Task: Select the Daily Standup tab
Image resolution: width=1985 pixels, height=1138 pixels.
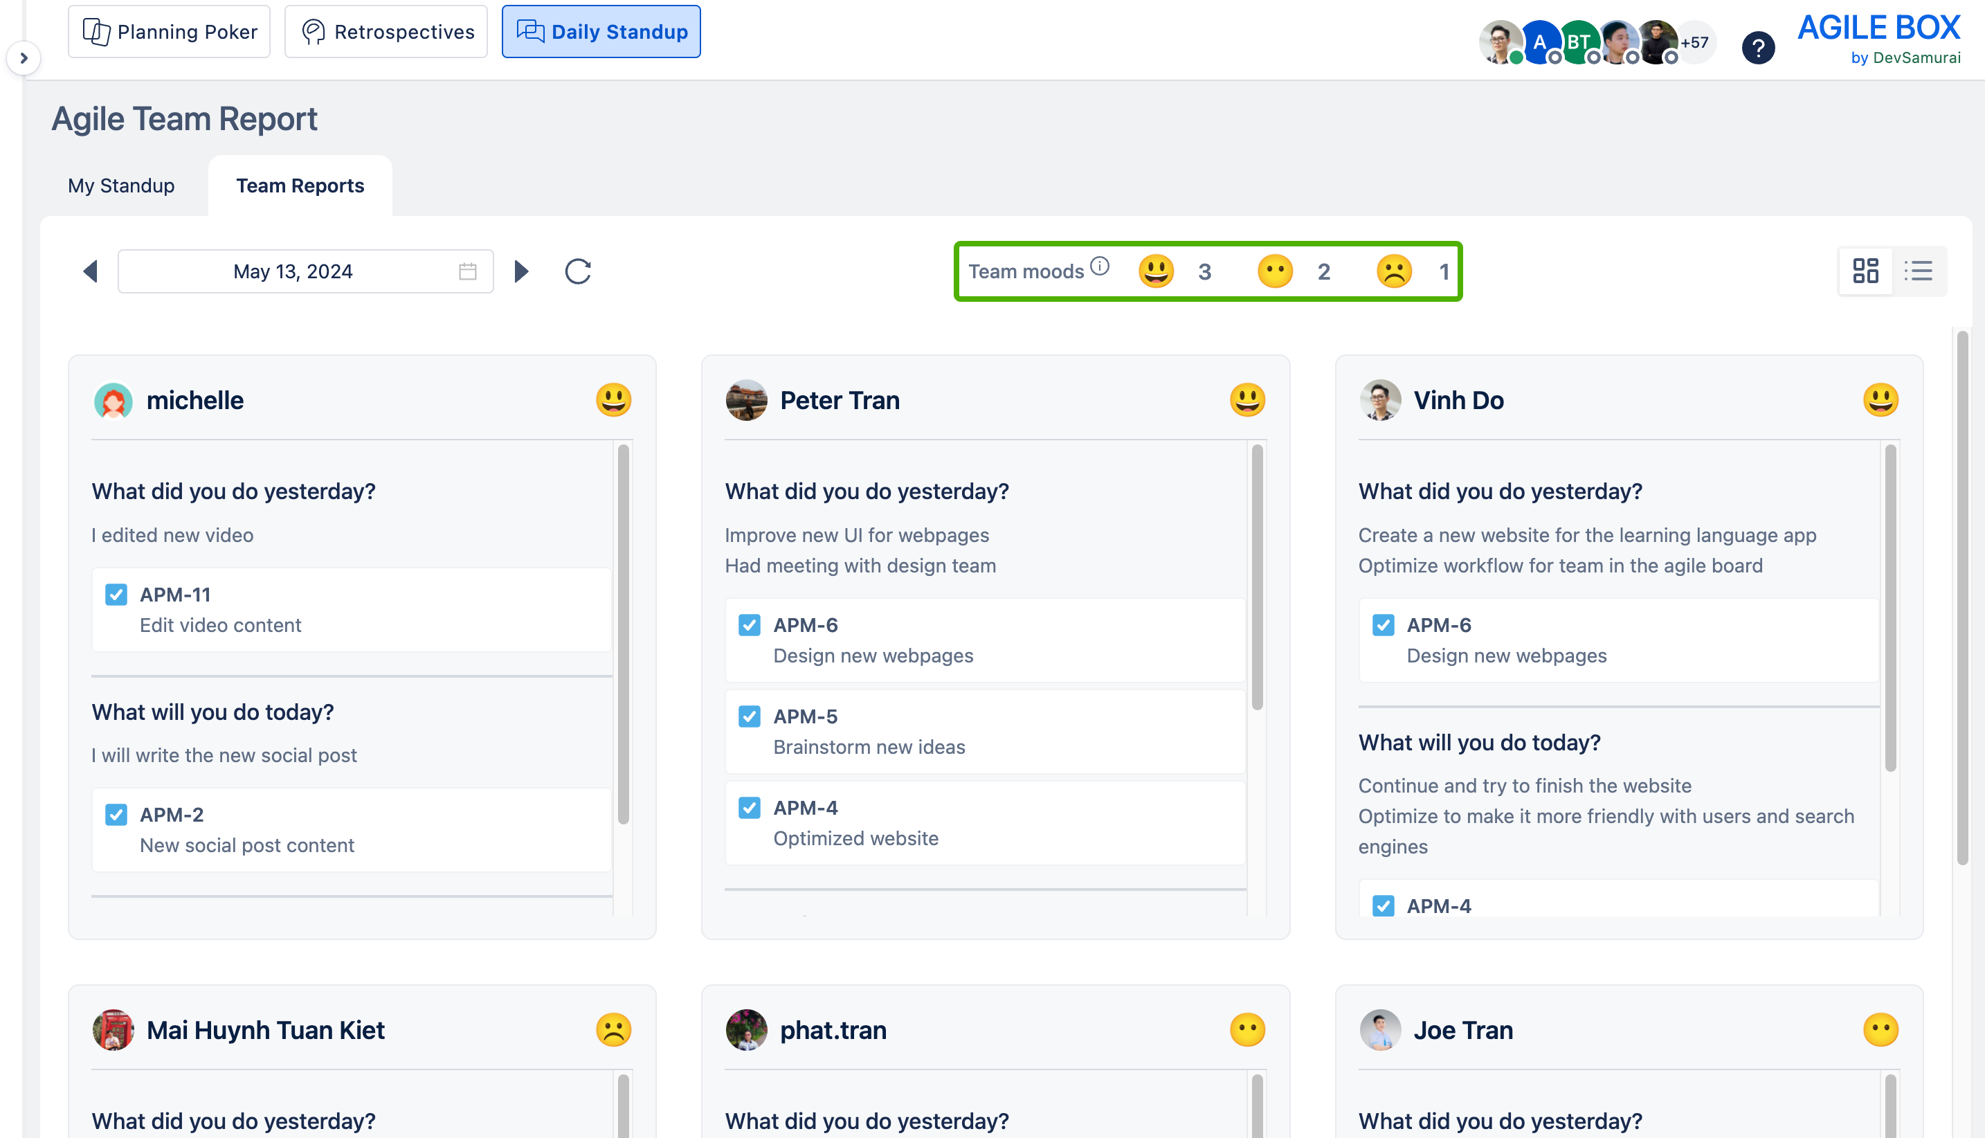Action: (601, 31)
